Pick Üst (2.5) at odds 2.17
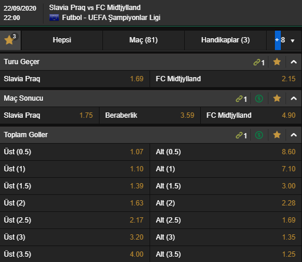302x262 pixels. click(75, 220)
